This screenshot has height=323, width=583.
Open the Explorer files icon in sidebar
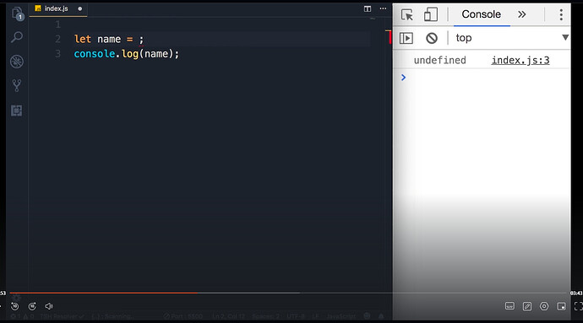click(17, 14)
